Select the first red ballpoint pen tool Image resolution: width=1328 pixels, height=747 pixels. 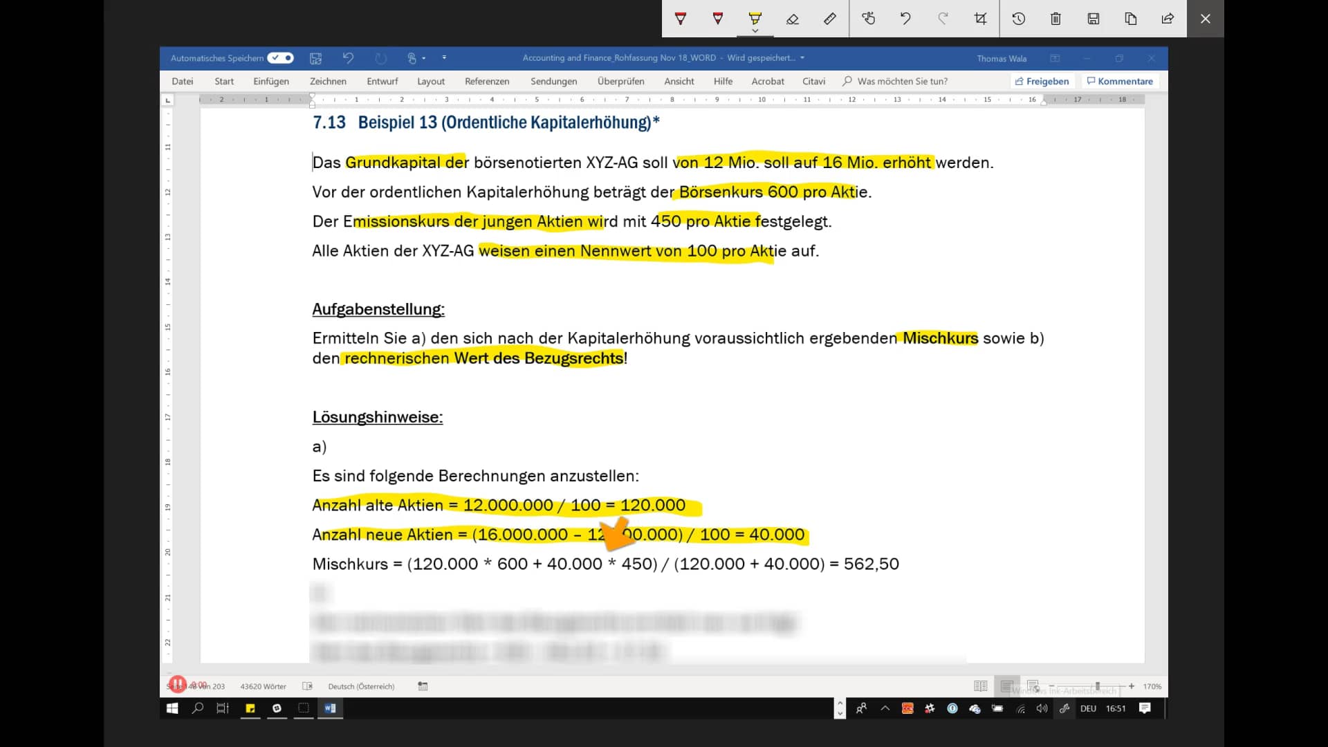coord(681,19)
